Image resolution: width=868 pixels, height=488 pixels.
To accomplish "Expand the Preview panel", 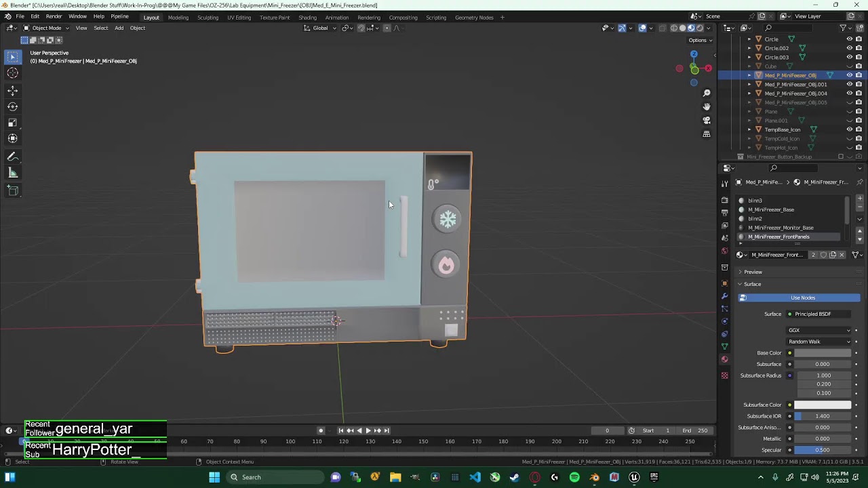I will [753, 272].
